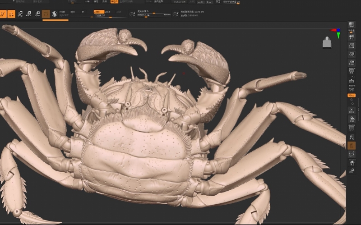The height and width of the screenshot is (225, 361).
Task: Activate the Edit mode button
Action: pyautogui.click(x=3, y=14)
